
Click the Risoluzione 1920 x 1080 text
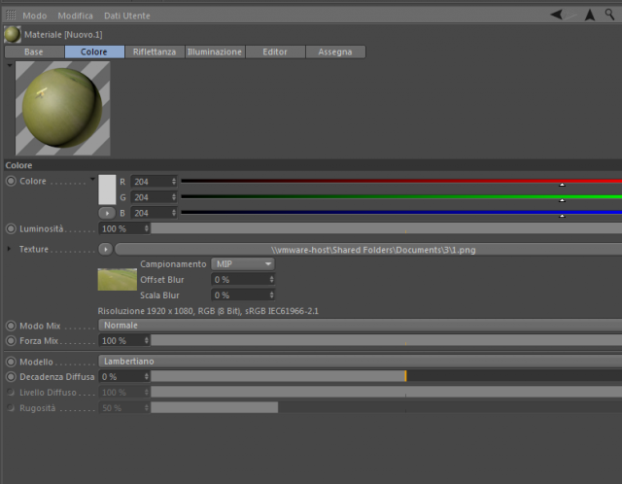coord(208,311)
